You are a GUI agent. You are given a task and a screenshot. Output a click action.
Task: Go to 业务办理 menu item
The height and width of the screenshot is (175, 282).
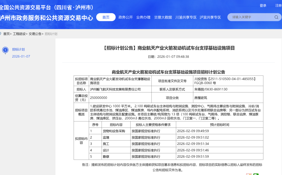click(143, 17)
